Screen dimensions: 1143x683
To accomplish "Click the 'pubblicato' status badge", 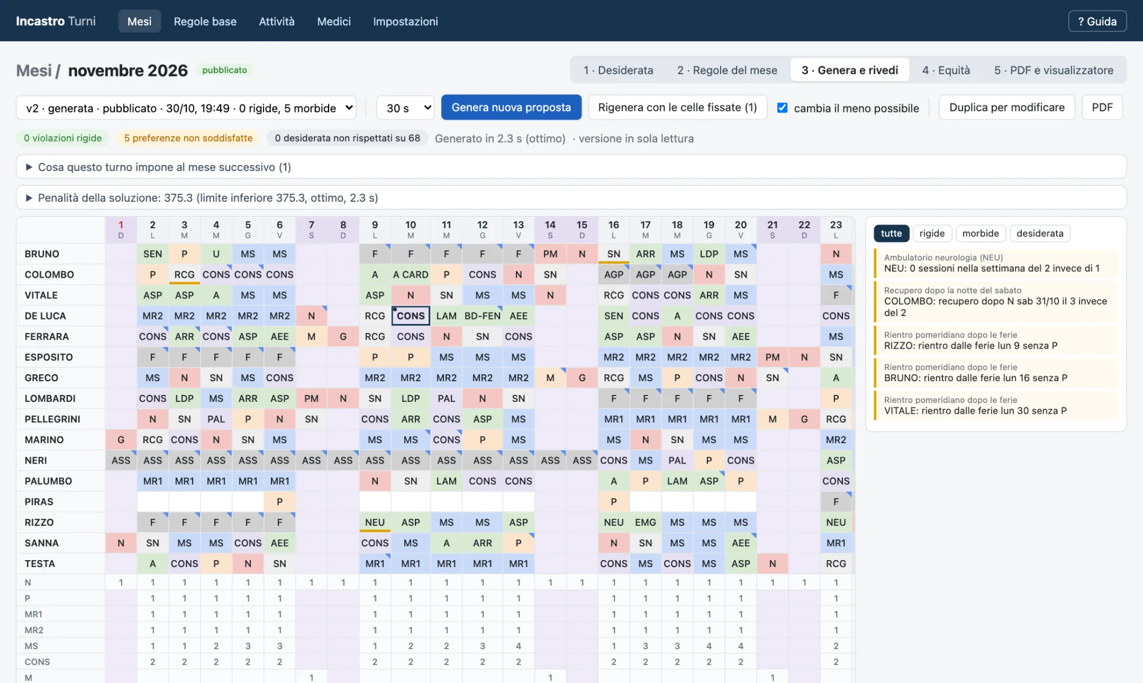I will (225, 70).
